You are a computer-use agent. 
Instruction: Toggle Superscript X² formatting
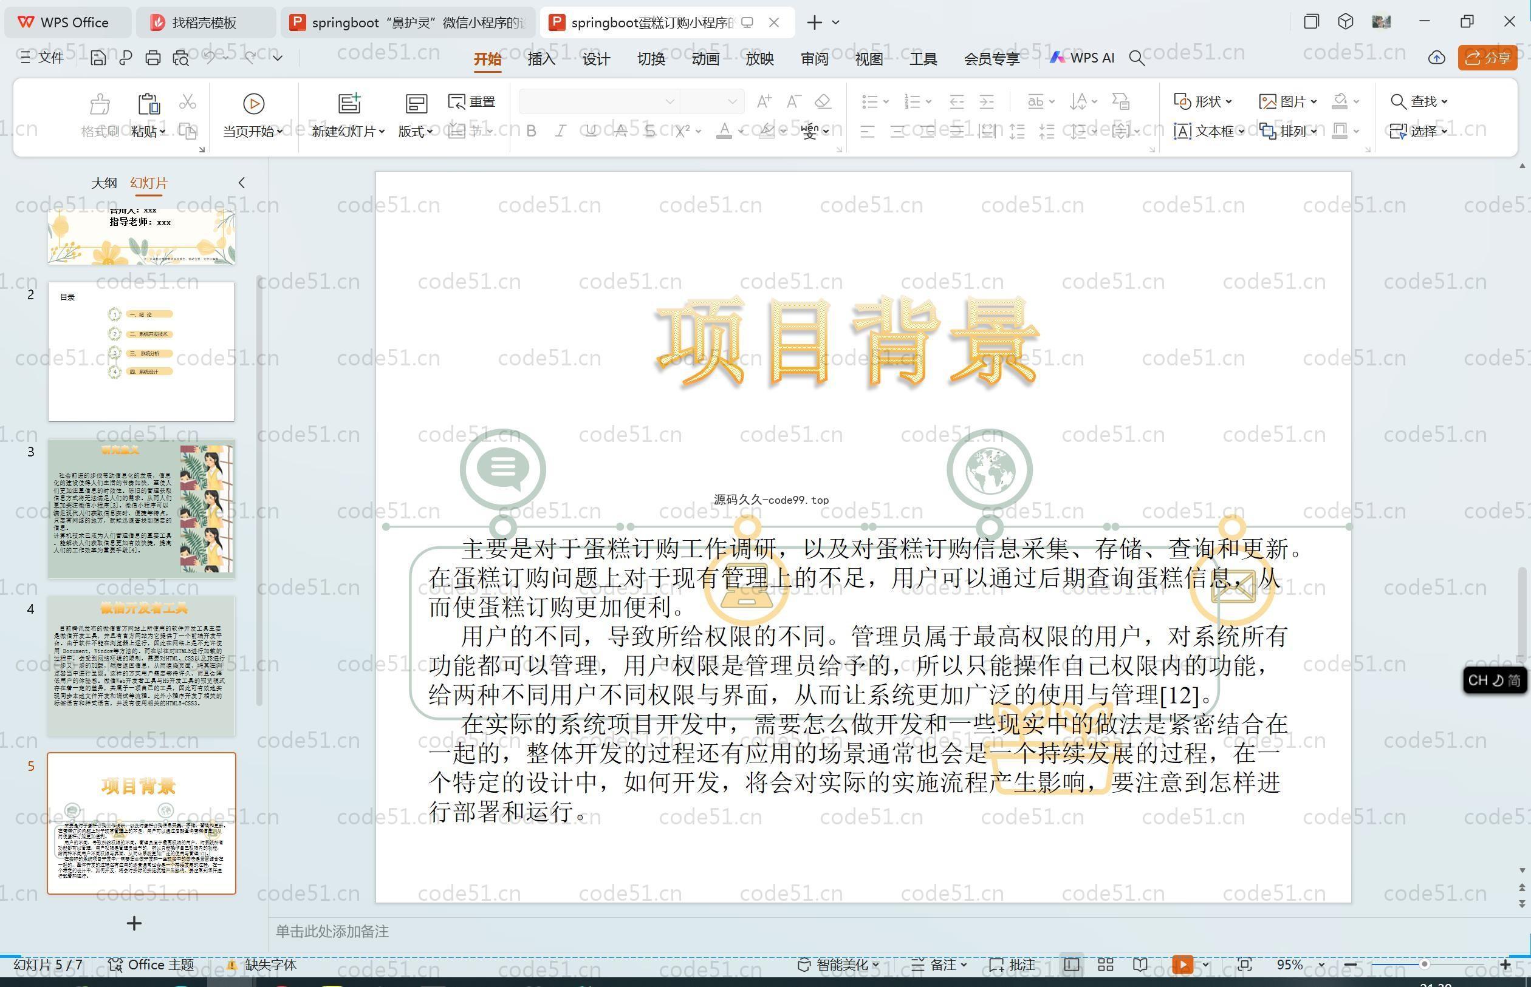pos(682,131)
